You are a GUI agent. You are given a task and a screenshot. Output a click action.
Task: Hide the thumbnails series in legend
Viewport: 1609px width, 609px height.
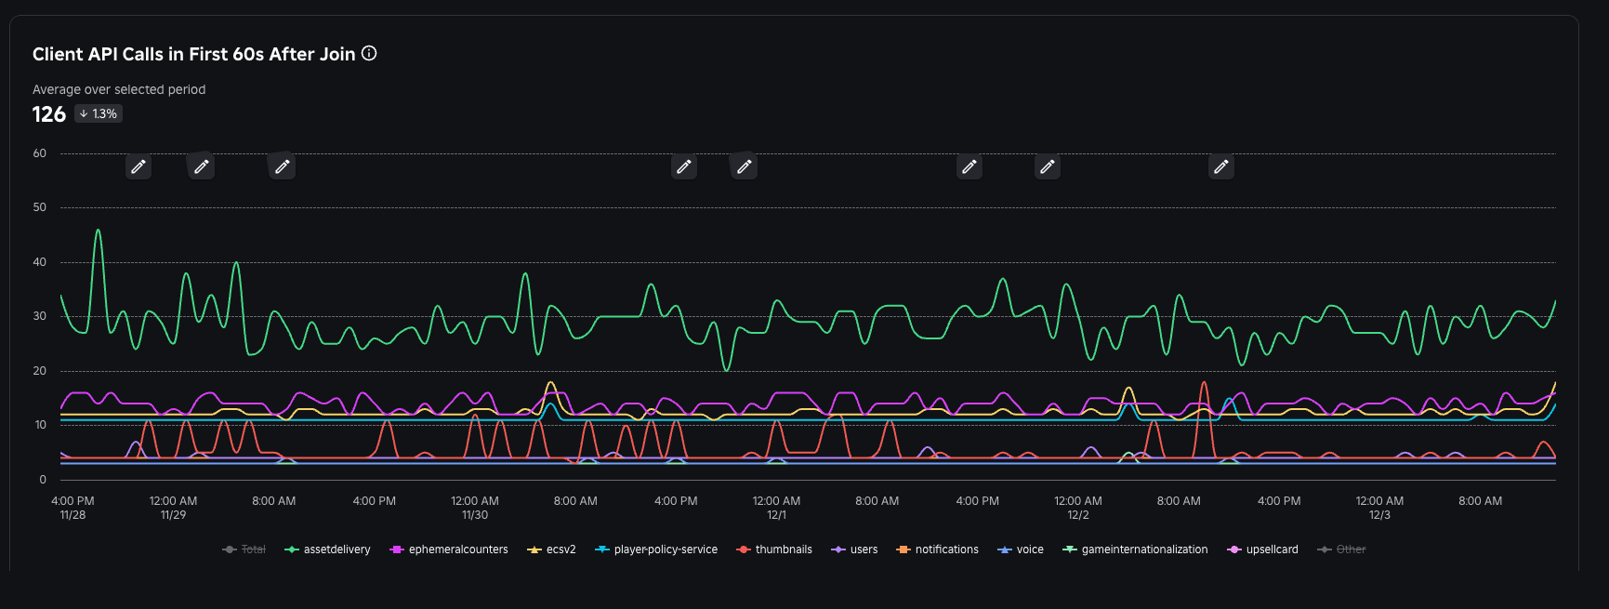pos(774,549)
